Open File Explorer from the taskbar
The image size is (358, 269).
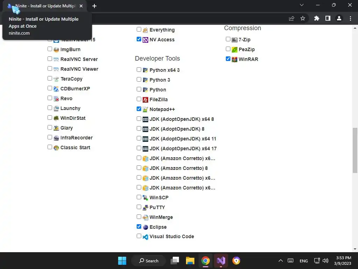[190, 261]
